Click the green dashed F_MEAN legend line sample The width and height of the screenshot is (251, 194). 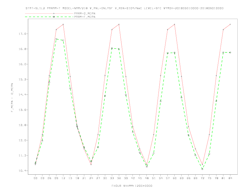(49, 17)
